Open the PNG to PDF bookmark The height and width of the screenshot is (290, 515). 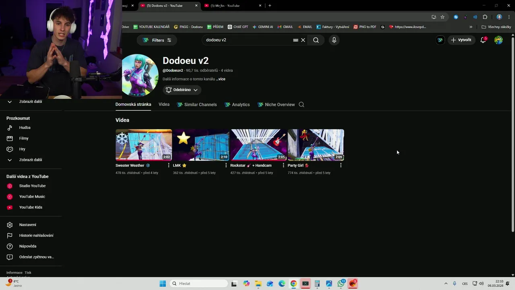coord(365,27)
